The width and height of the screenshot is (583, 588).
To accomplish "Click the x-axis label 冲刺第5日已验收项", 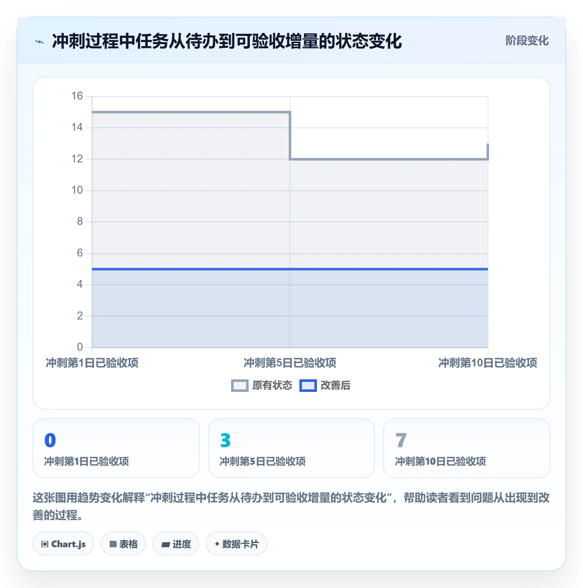I will pos(290,363).
